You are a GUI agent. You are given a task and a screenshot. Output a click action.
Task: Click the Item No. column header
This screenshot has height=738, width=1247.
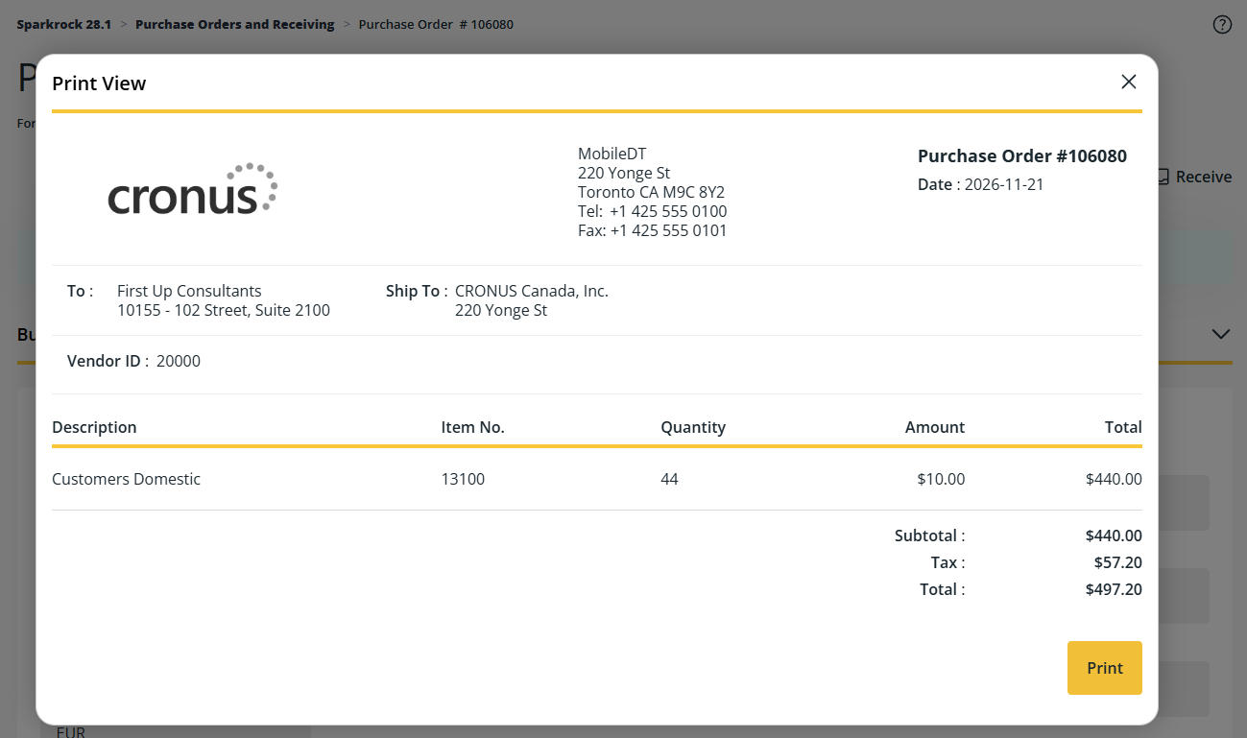click(x=473, y=427)
